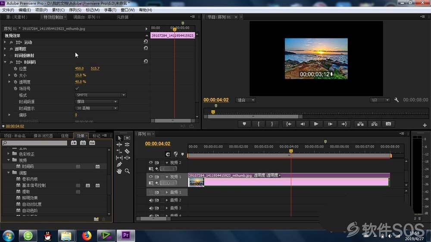The height and width of the screenshot is (242, 431).
Task: Mute track 音频 2 speaker
Action: click(151, 200)
